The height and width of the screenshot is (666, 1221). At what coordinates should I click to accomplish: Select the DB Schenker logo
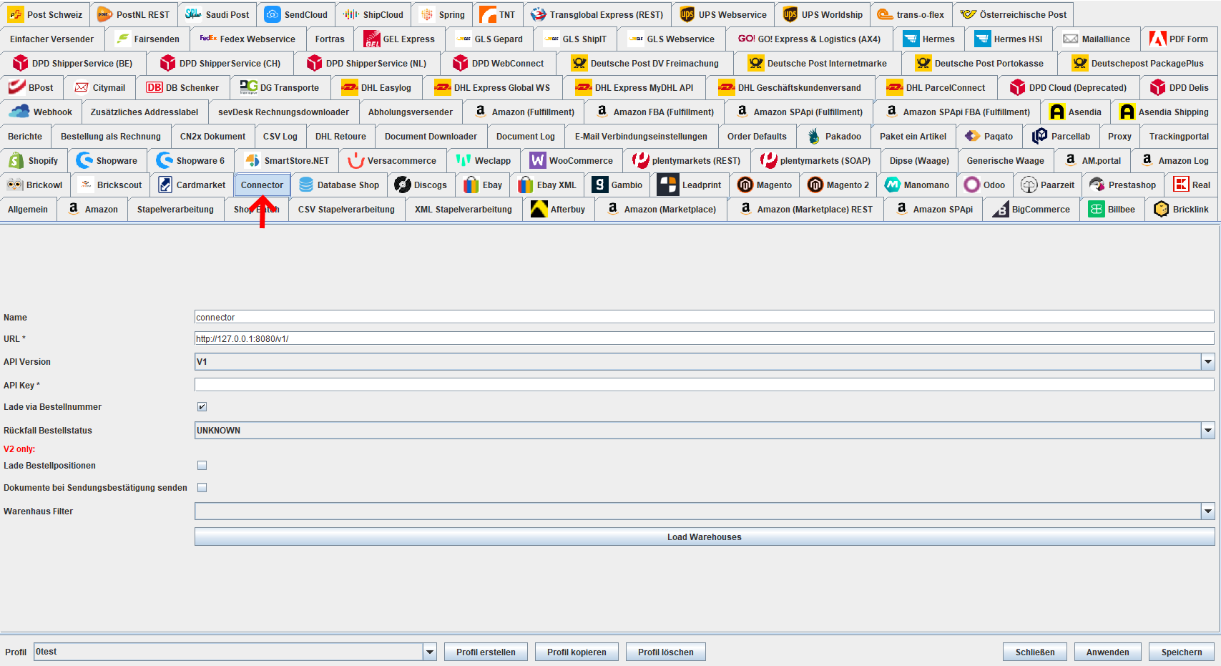pos(155,87)
